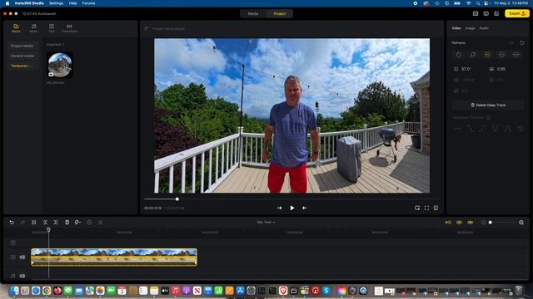This screenshot has height=299, width=533.
Task: Select the Temporary media category
Action: tap(22, 66)
